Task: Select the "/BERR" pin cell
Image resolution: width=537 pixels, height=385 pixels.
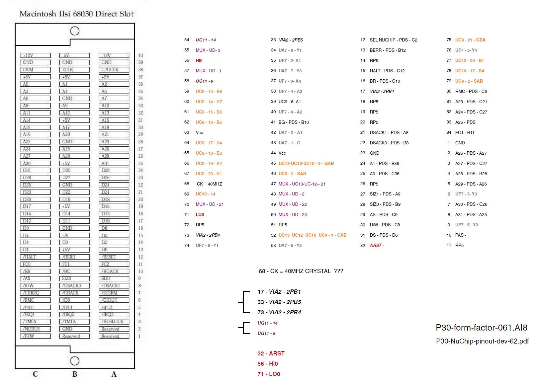Action: (74, 257)
